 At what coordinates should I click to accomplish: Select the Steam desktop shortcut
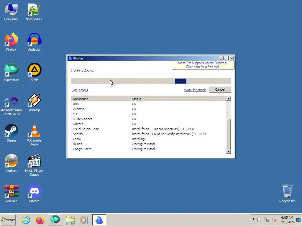11,133
